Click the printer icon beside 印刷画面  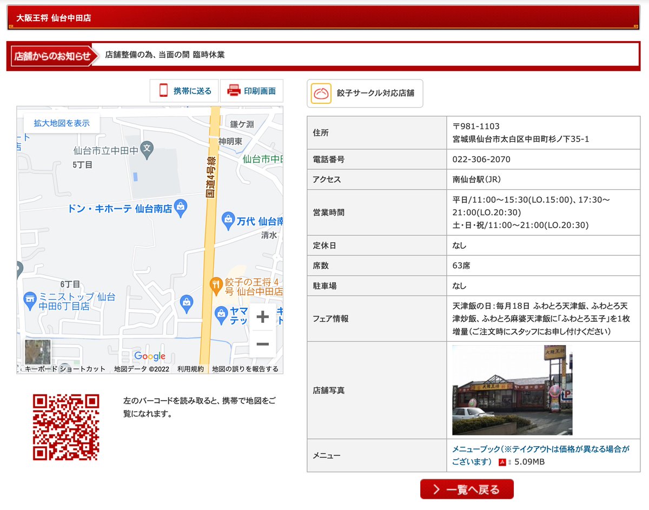[234, 90]
